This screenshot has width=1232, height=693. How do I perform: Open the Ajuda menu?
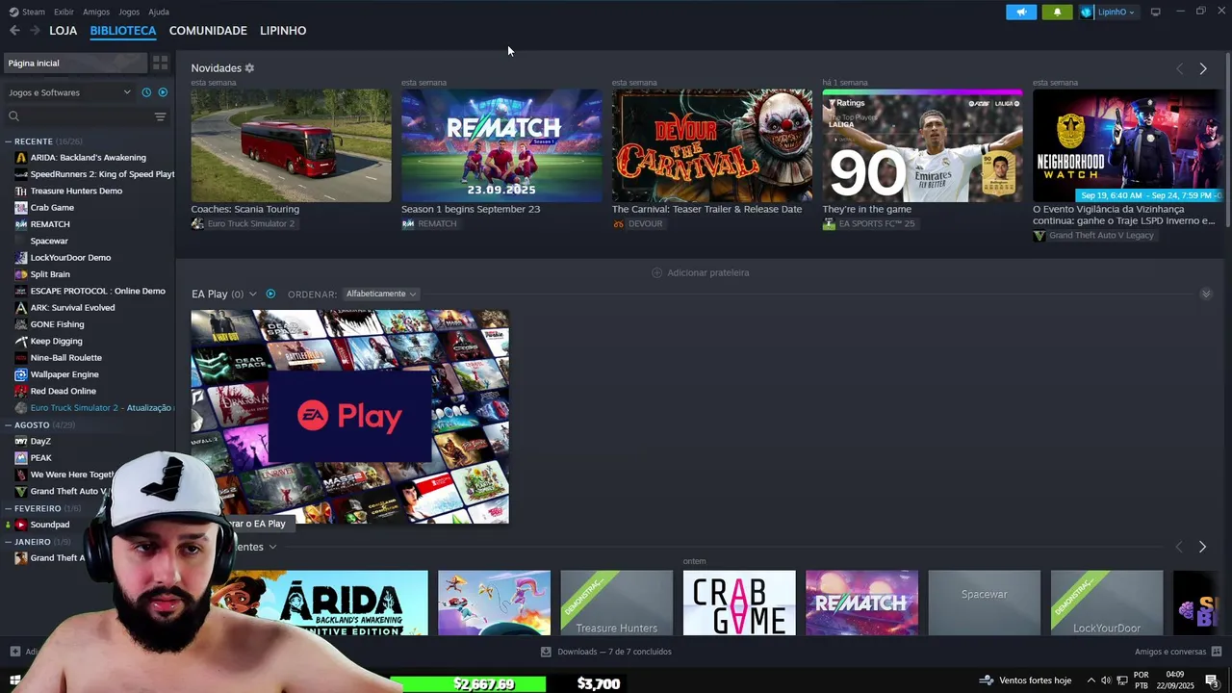[159, 12]
